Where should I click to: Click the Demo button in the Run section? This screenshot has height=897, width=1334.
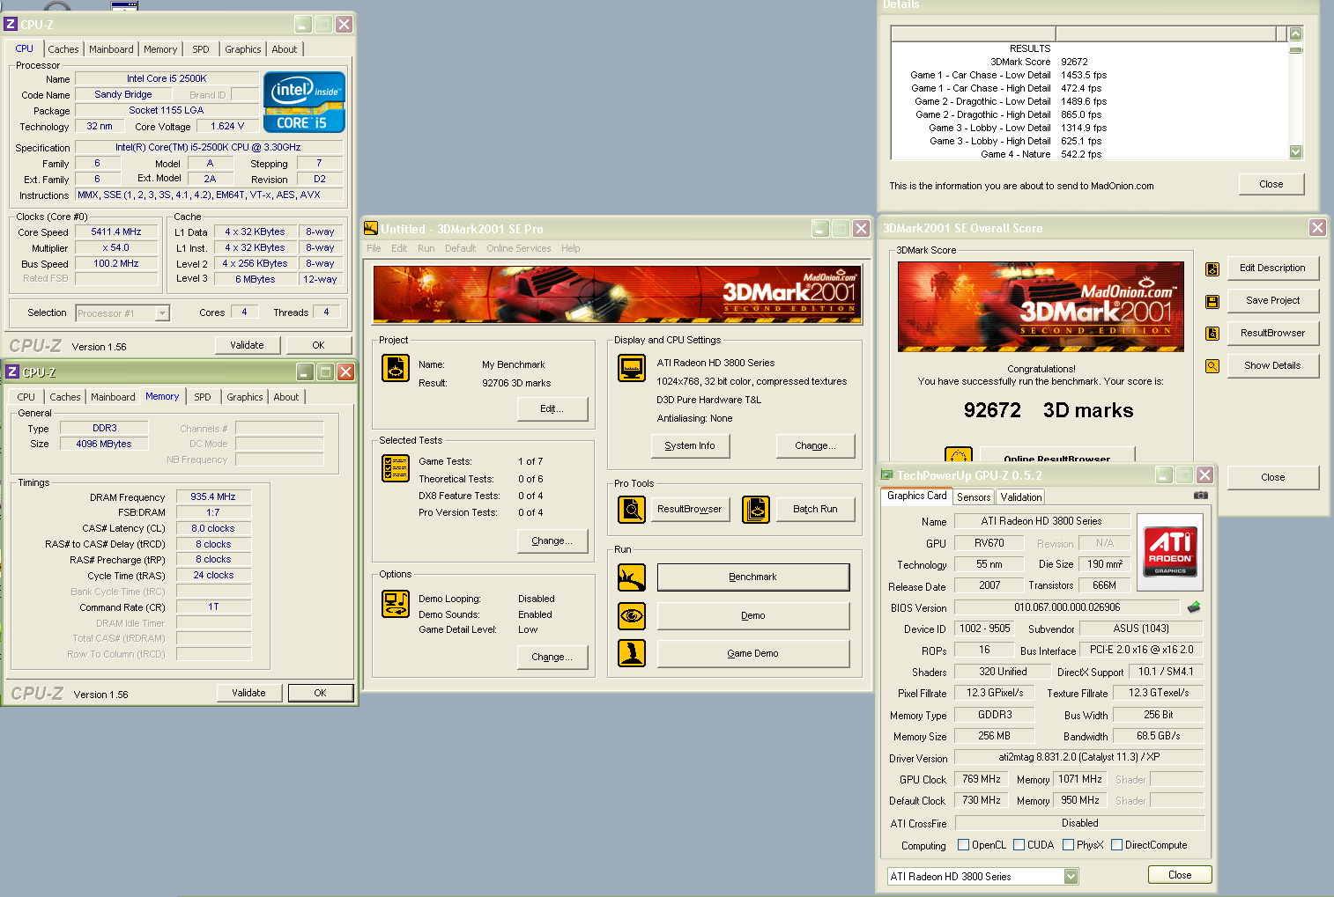[753, 616]
